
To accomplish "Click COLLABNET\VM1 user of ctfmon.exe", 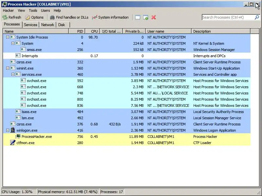I will click(161, 143).
